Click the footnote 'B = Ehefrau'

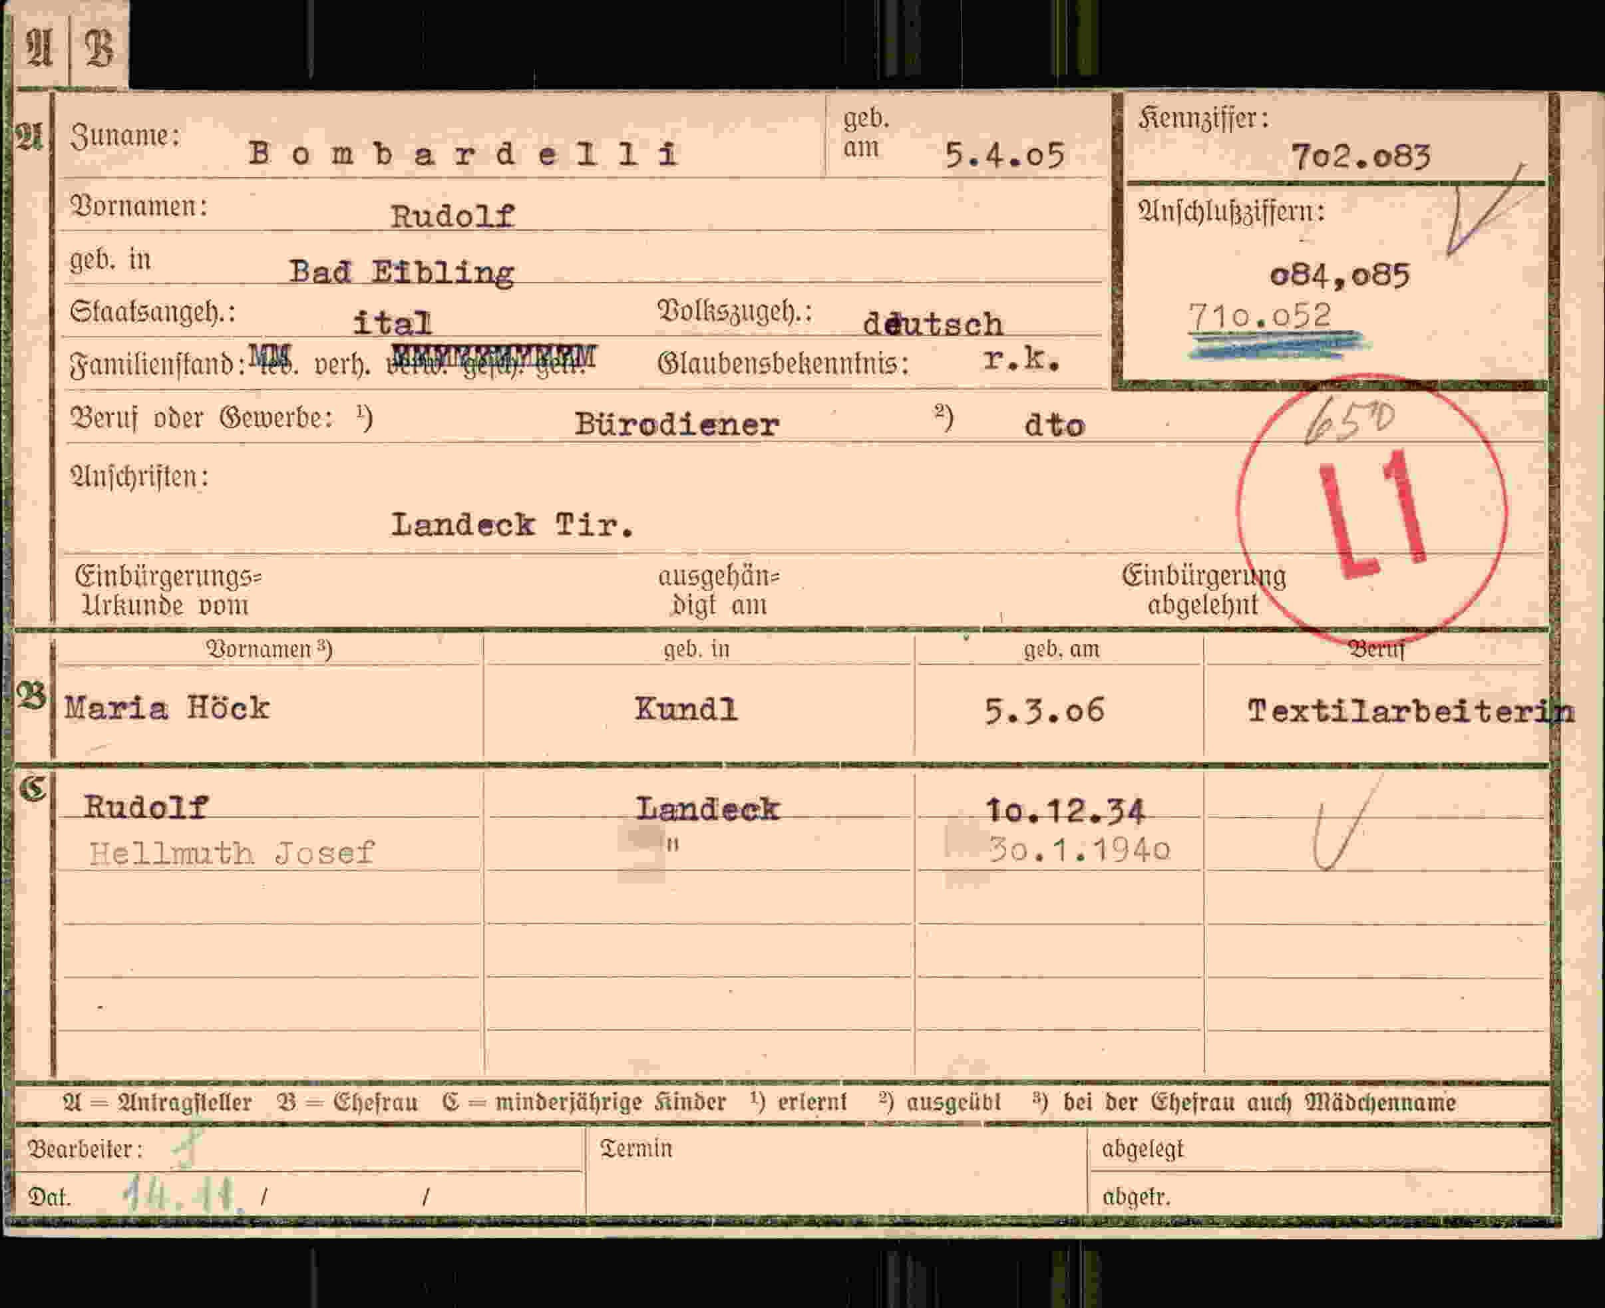click(x=347, y=1102)
